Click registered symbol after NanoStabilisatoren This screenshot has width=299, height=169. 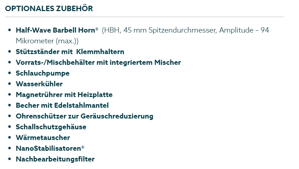coord(83,147)
